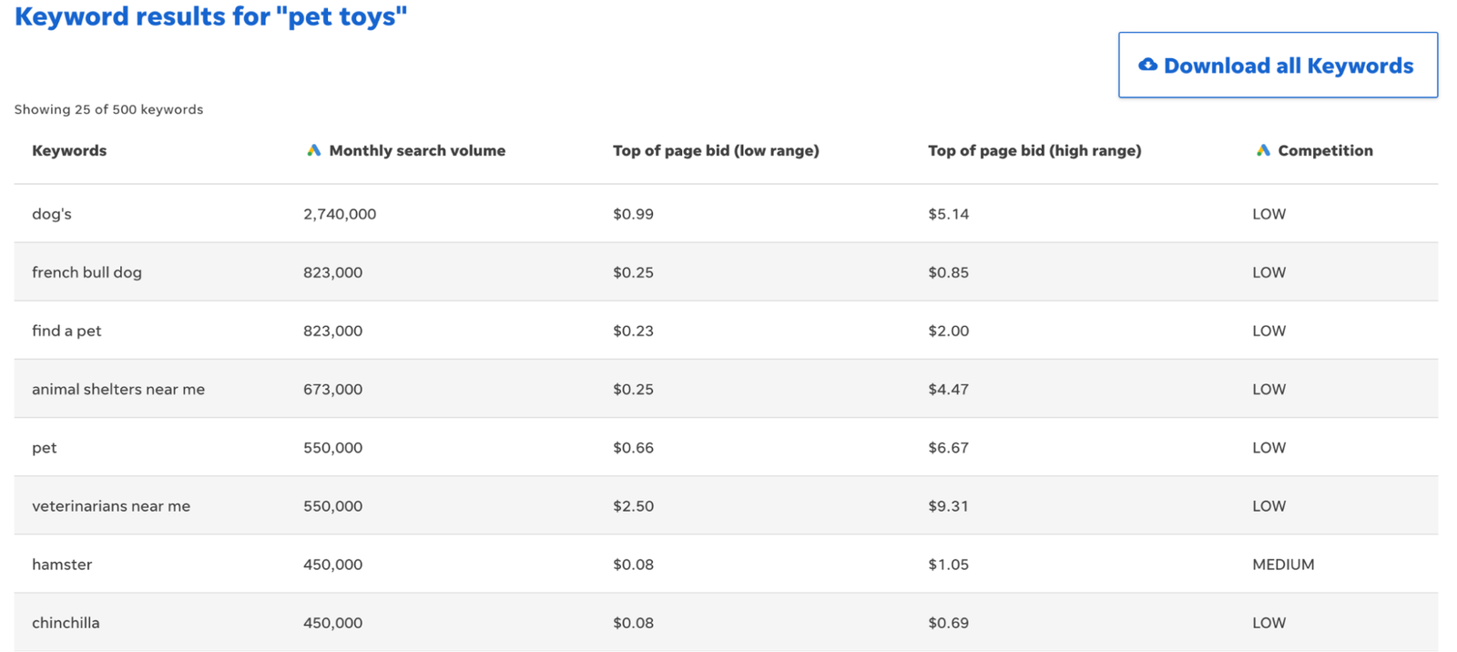
Task: Click the Download all Keywords button
Action: 1278,66
